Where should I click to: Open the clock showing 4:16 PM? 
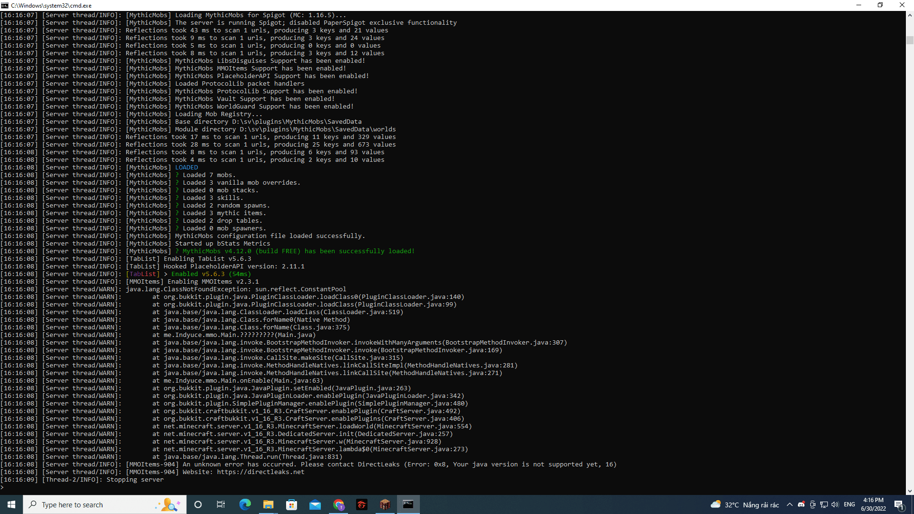873,504
